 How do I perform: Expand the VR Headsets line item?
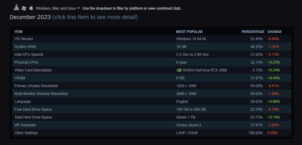click(25, 125)
